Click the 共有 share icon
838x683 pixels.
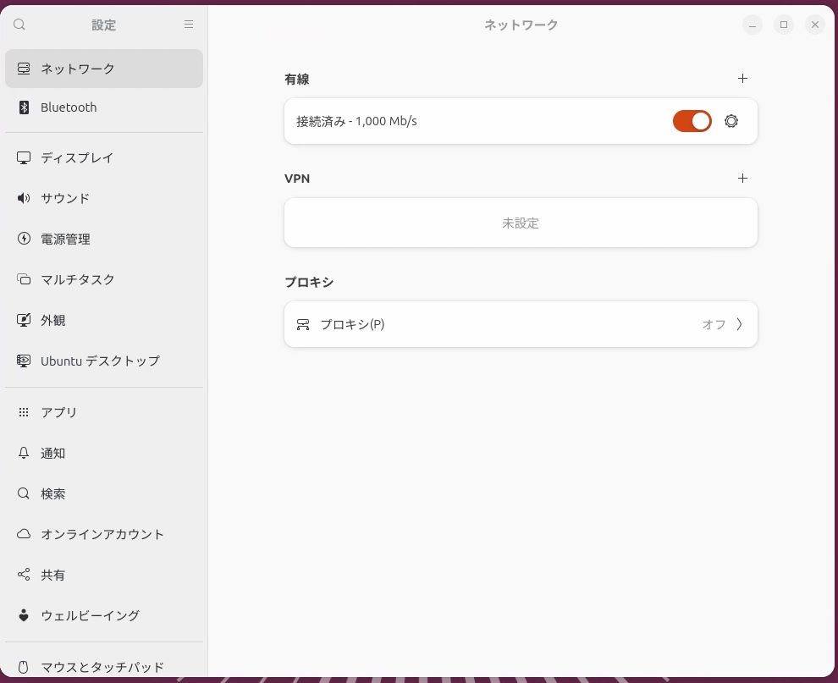pos(24,575)
